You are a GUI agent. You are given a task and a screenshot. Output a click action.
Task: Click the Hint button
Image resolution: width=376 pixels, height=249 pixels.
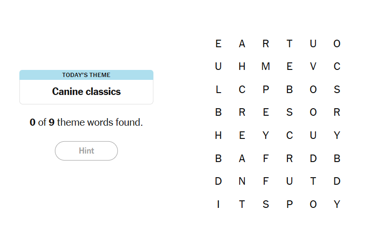pyautogui.click(x=86, y=151)
